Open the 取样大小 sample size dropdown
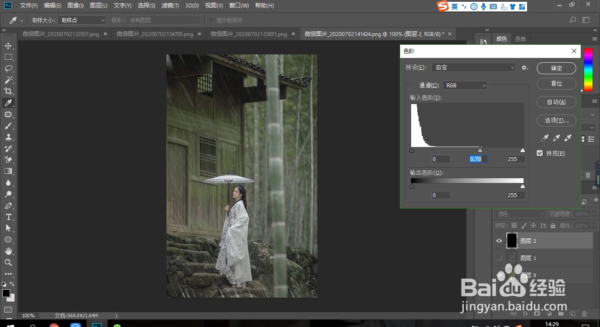 tap(82, 20)
